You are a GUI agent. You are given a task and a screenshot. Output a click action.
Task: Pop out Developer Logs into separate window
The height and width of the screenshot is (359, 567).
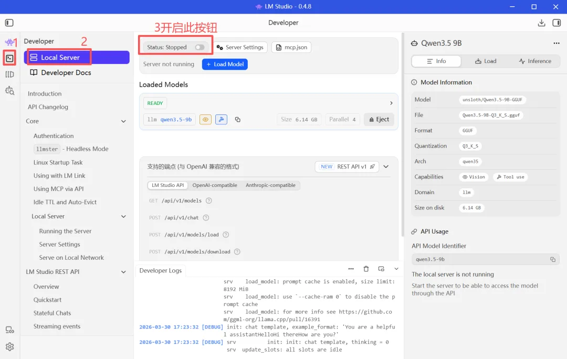click(381, 269)
